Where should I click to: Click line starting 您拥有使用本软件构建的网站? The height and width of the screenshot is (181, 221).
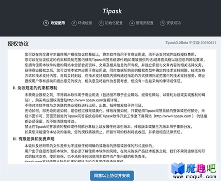tap(115, 65)
